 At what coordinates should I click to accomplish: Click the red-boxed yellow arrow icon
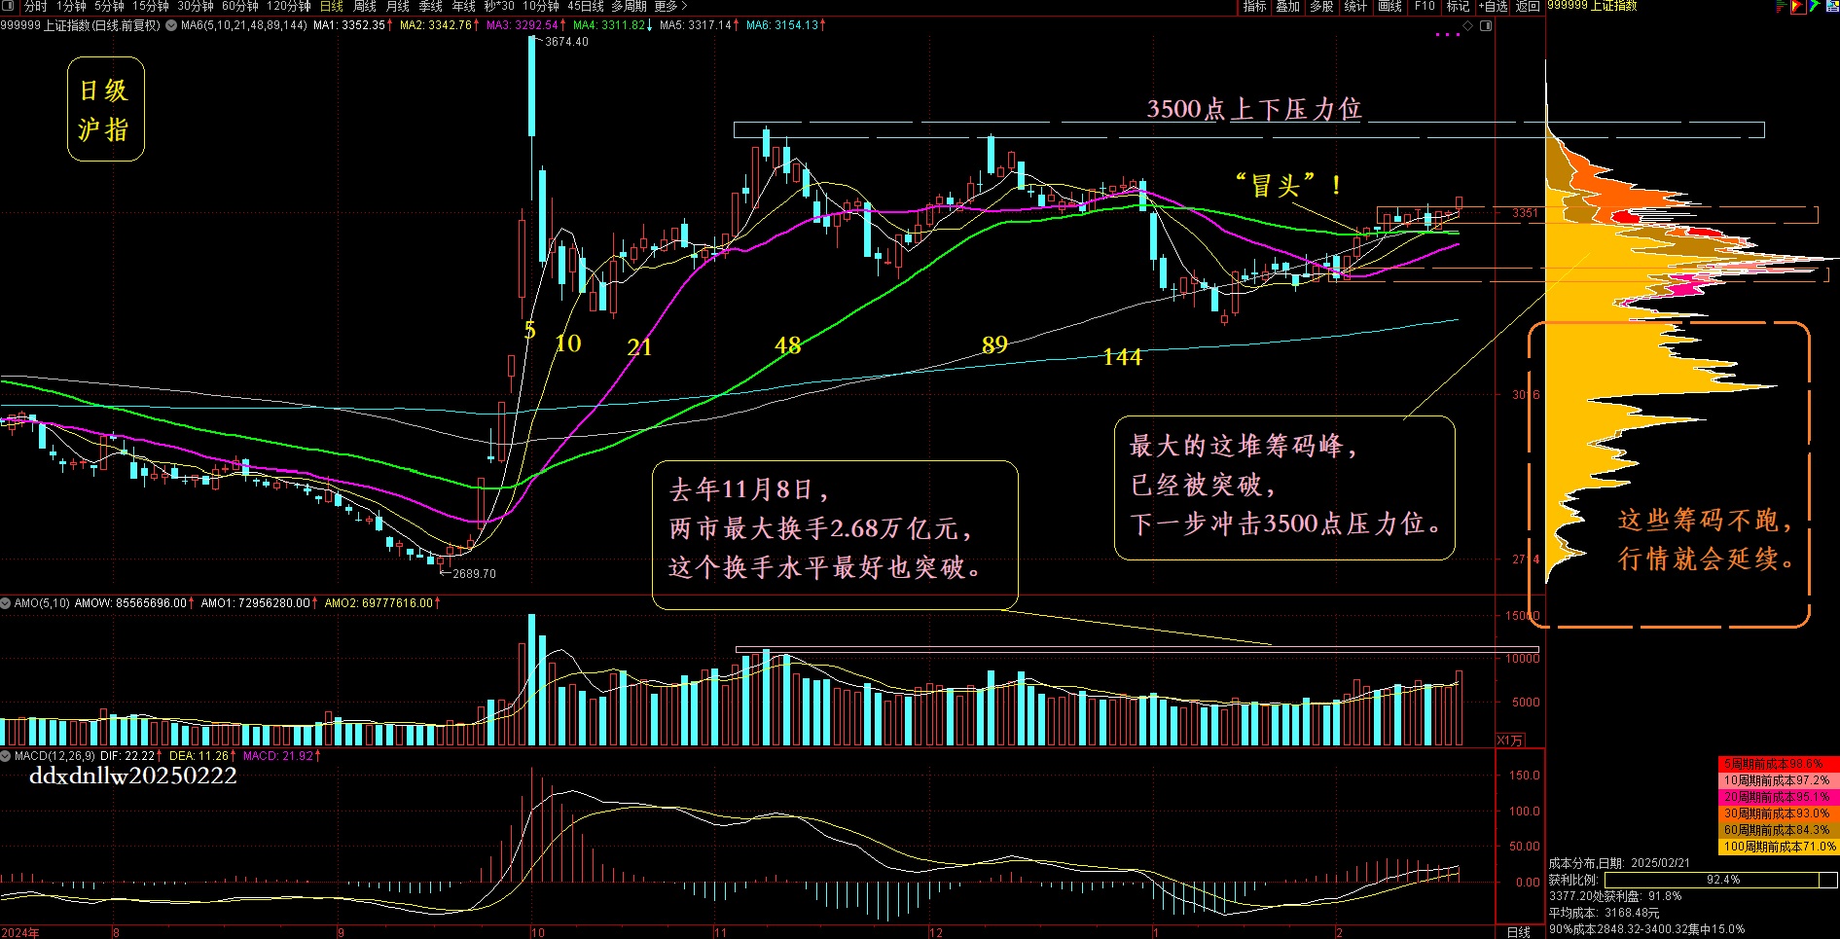(1798, 6)
